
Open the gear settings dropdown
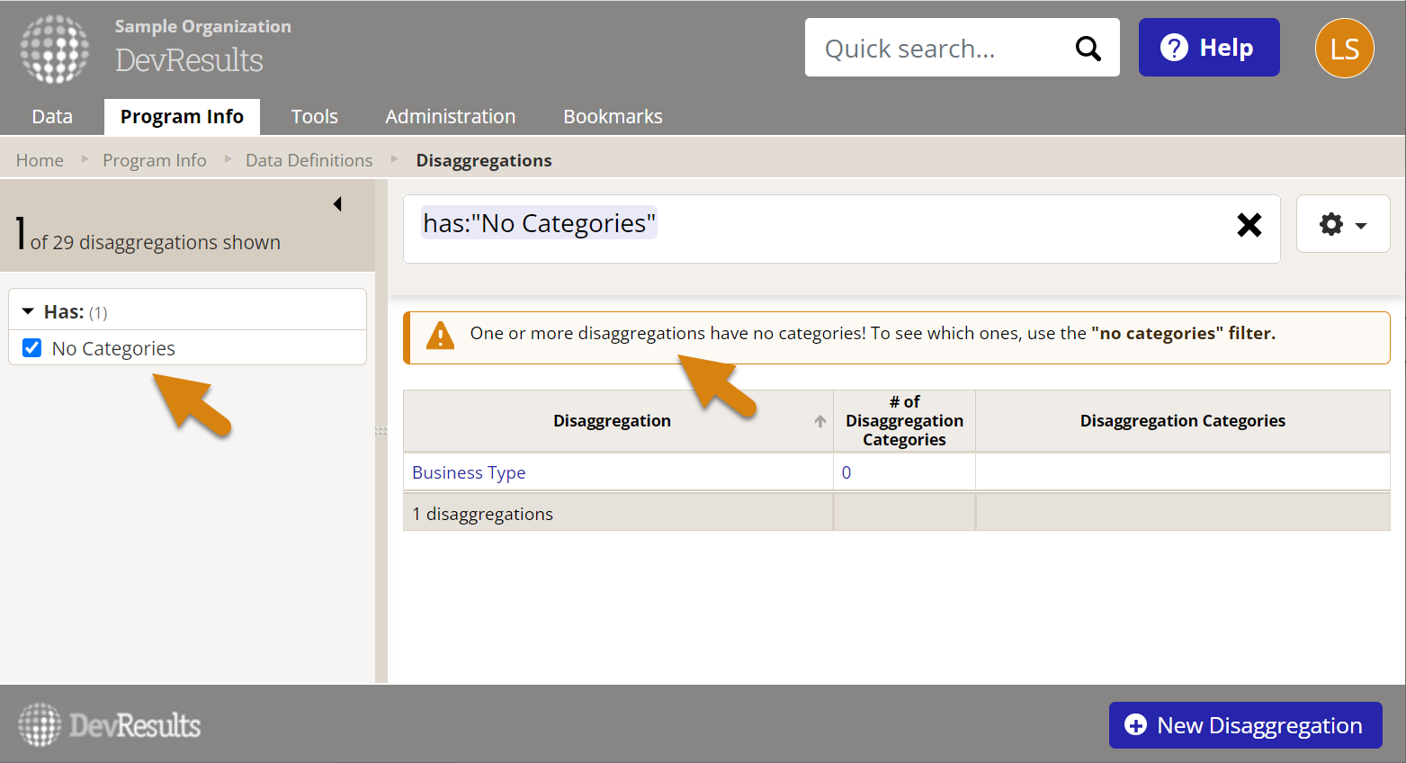pyautogui.click(x=1342, y=225)
